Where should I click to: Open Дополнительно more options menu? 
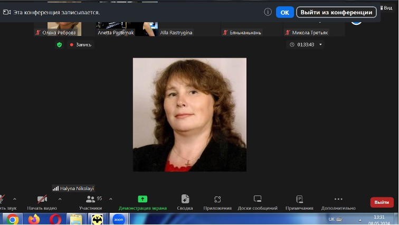click(x=338, y=203)
